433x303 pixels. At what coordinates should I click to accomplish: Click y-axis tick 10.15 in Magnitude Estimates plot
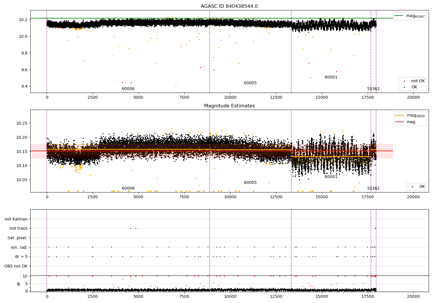coord(22,152)
